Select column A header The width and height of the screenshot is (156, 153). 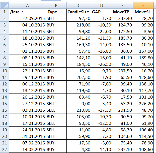(x=27, y=6)
